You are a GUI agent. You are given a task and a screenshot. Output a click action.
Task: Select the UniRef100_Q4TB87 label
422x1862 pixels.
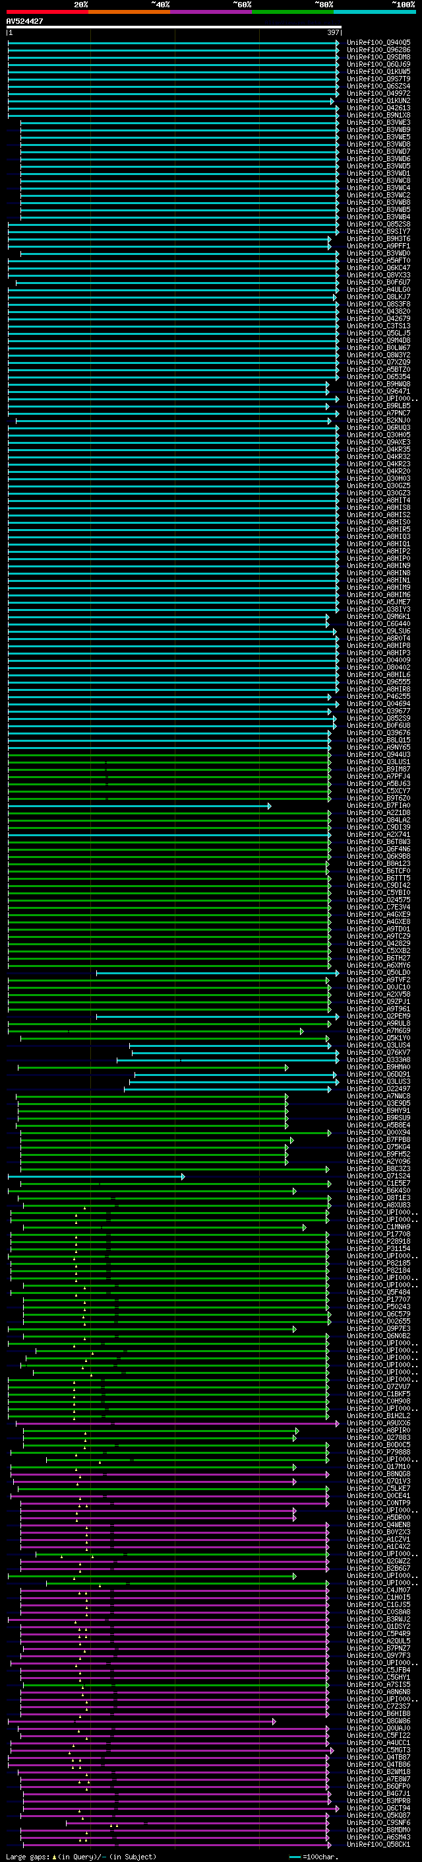pos(378,1757)
